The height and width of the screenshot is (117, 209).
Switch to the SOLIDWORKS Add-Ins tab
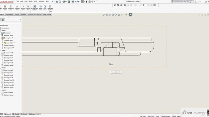(35, 14)
